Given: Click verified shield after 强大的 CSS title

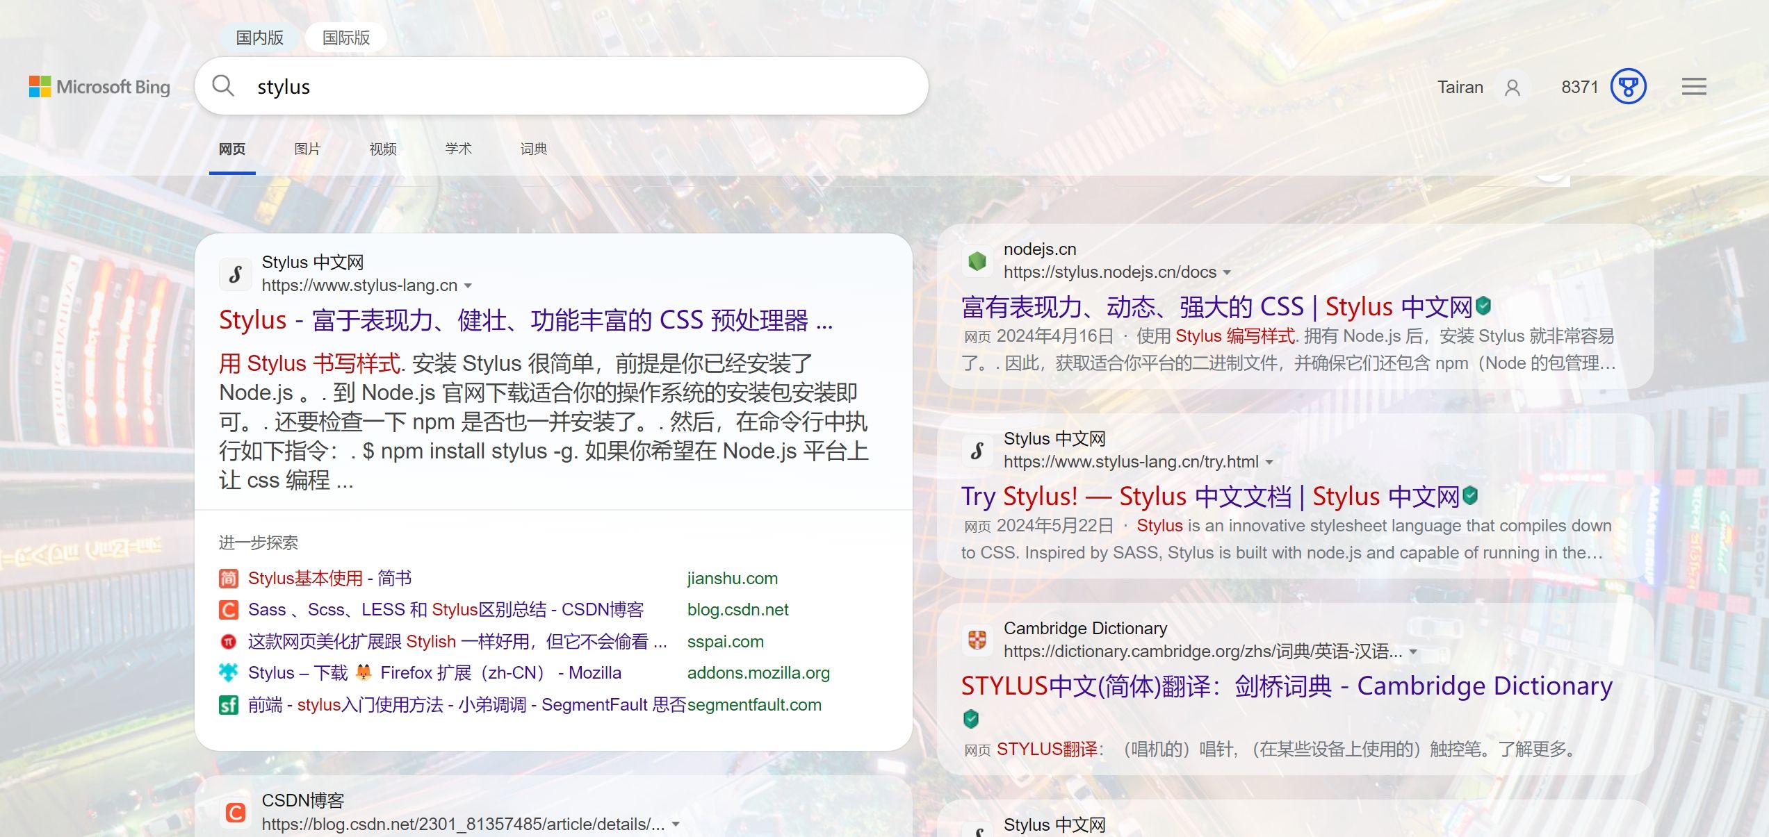Looking at the screenshot, I should coord(1483,306).
